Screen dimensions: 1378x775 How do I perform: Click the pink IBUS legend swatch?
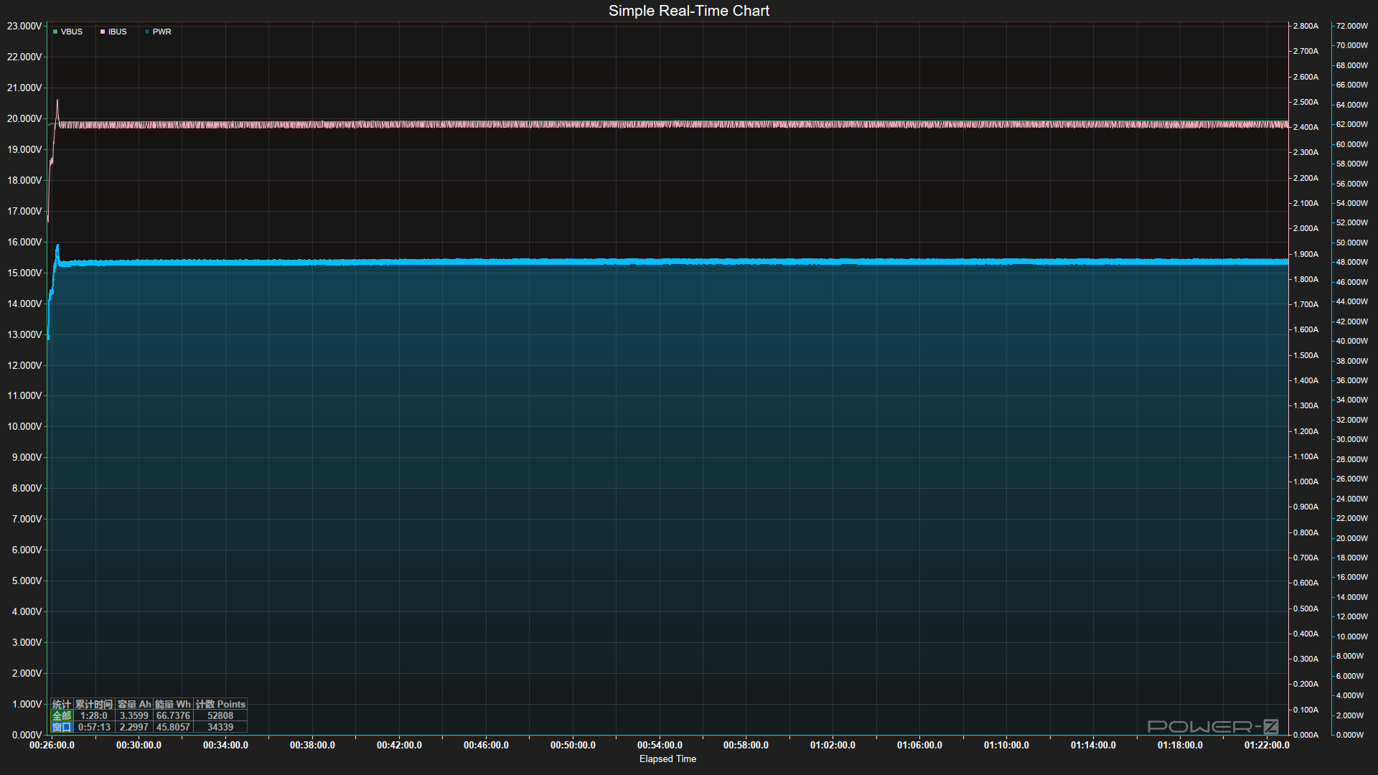pos(103,32)
